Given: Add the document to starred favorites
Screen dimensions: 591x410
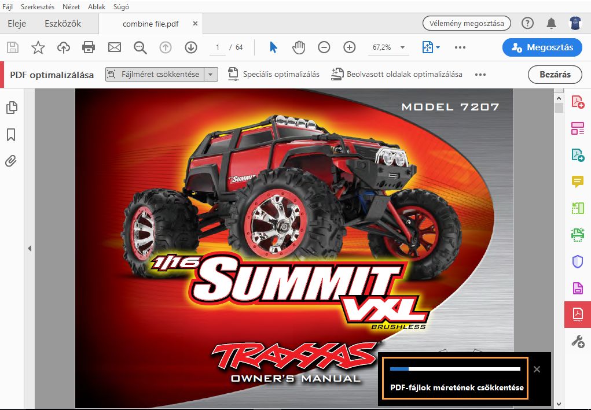Looking at the screenshot, I should pos(38,47).
